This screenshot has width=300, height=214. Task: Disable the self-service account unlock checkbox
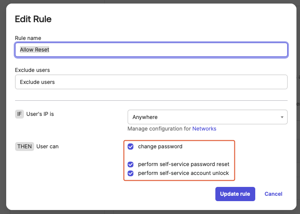(x=131, y=173)
